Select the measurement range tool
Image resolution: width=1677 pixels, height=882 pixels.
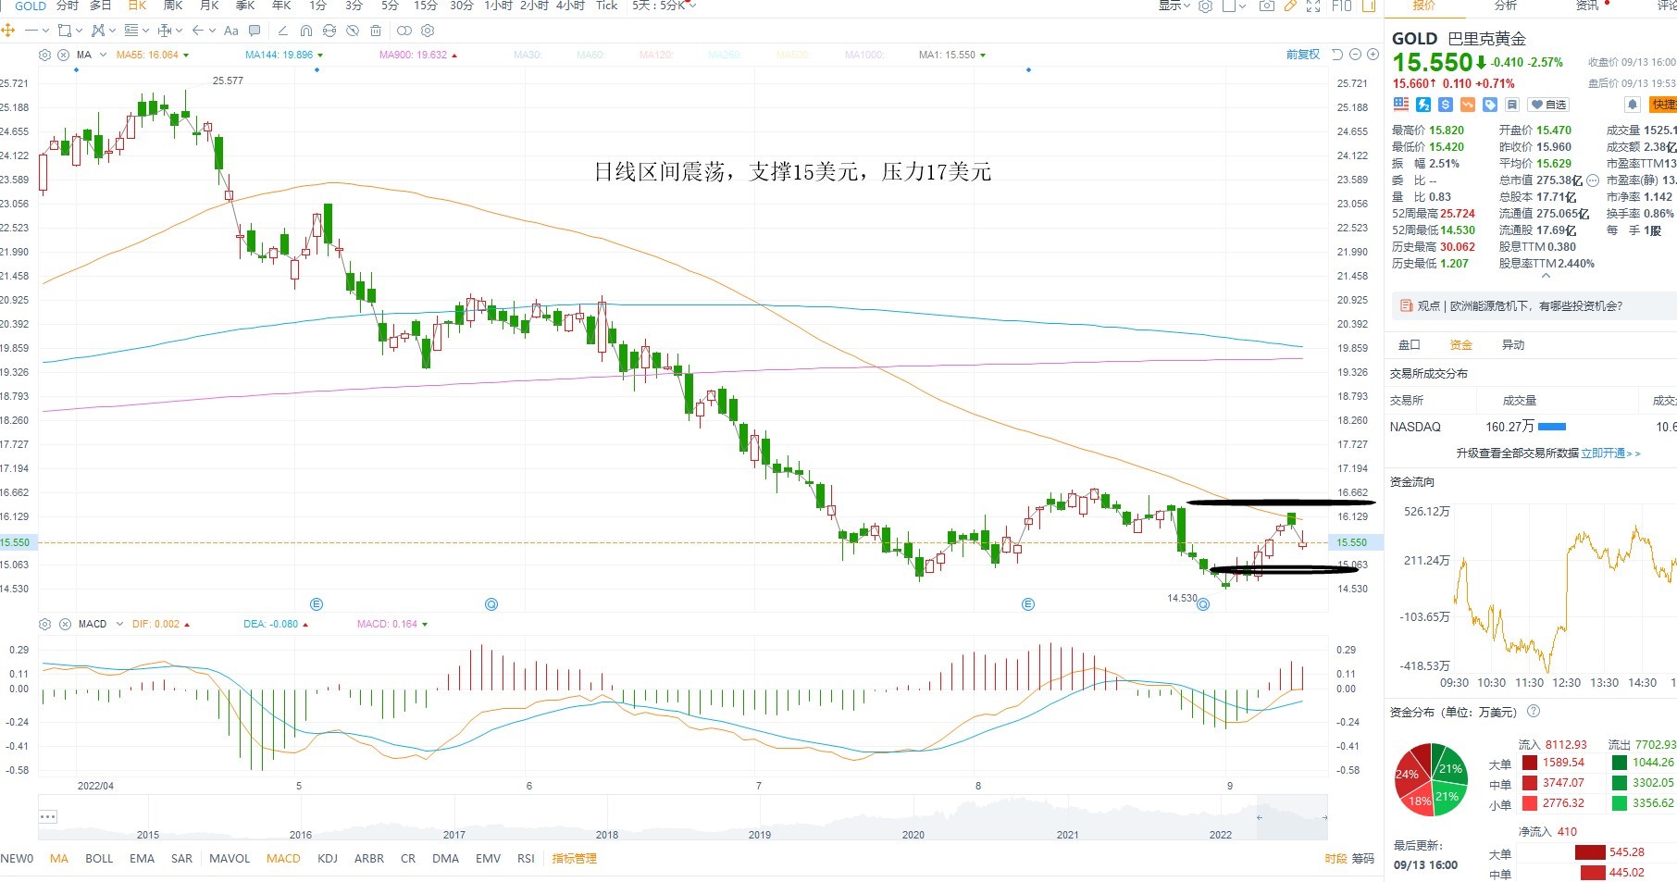pyautogui.click(x=165, y=31)
